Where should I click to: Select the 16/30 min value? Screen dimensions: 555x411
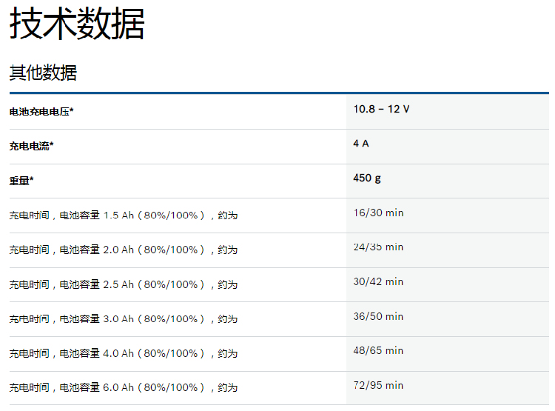pyautogui.click(x=378, y=213)
